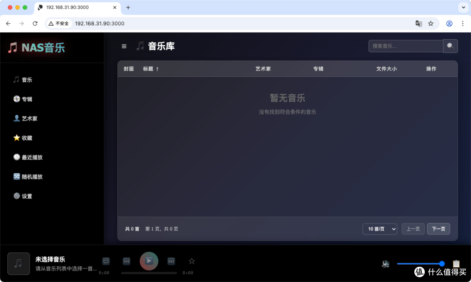Focus the 搜索音乐 search field
Screen dimensions: 471x282
tap(406, 46)
